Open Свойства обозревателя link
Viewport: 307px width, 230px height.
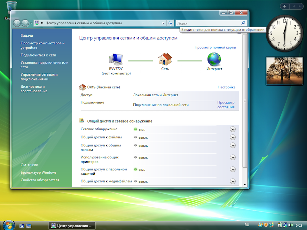(x=40, y=180)
